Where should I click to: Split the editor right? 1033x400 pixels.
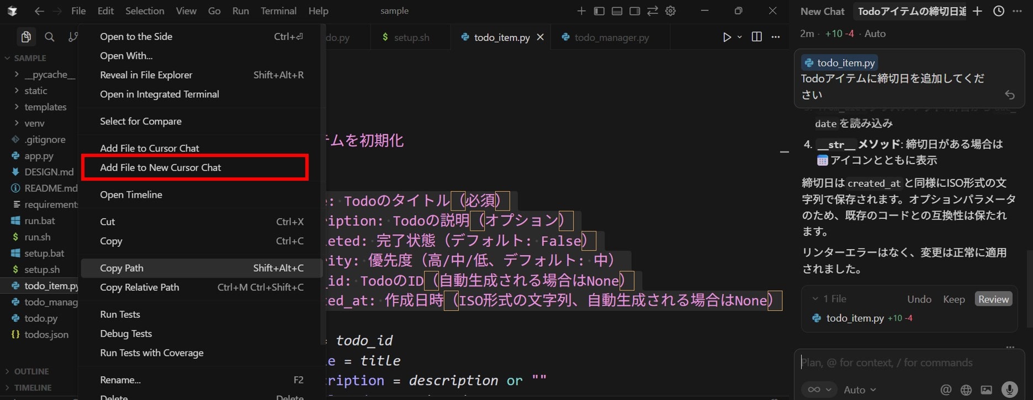point(756,37)
